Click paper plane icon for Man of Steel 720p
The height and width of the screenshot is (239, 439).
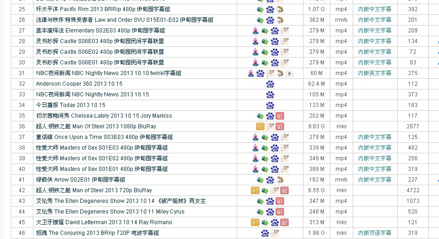(x=275, y=190)
